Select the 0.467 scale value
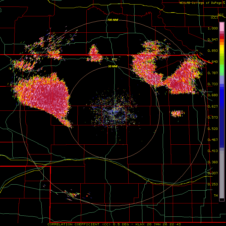The height and width of the screenshot is (226, 226). click(213, 140)
